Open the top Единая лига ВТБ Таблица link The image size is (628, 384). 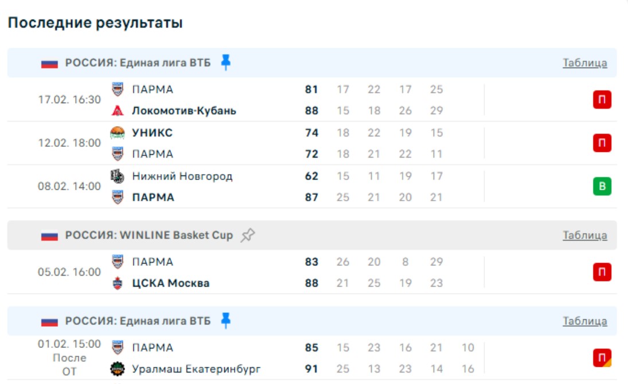coord(584,63)
